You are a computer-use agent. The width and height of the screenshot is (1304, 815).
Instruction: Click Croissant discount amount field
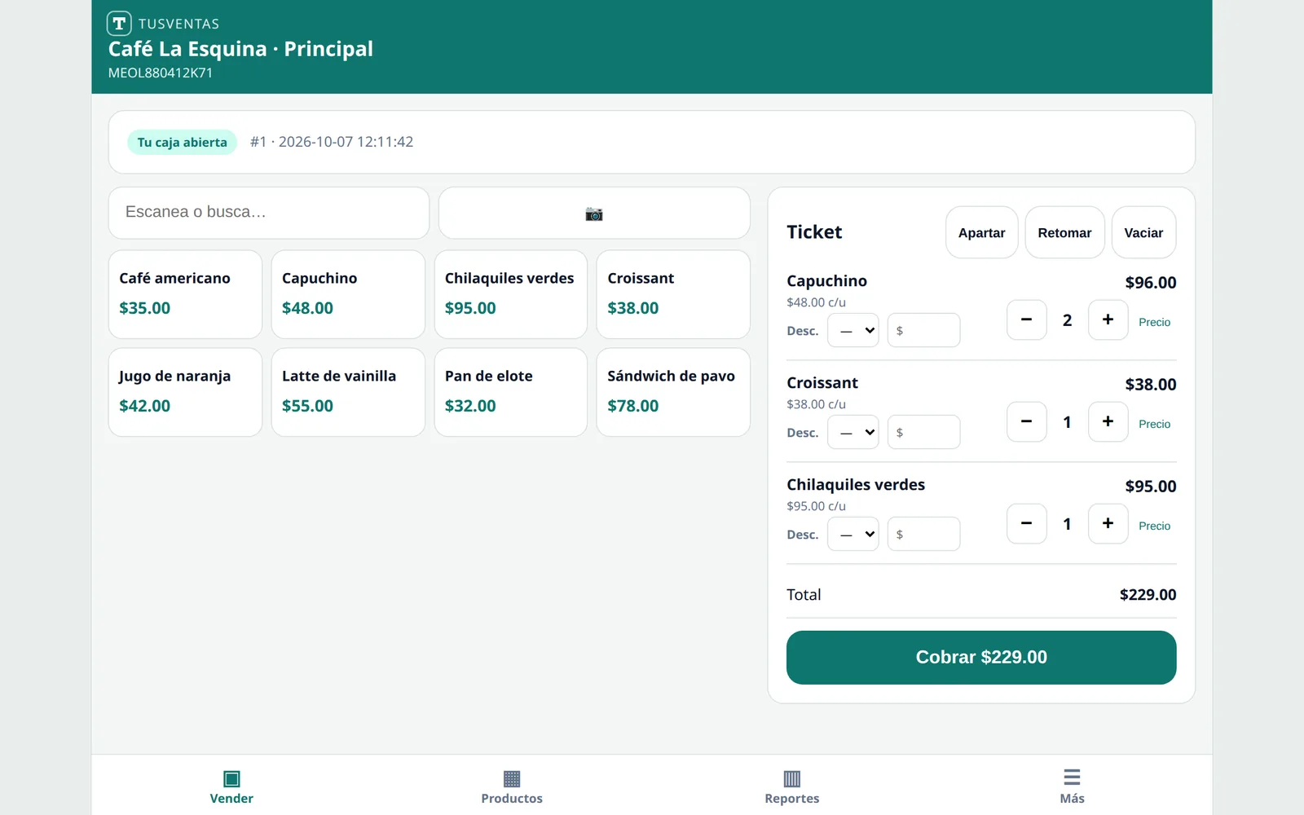(923, 432)
